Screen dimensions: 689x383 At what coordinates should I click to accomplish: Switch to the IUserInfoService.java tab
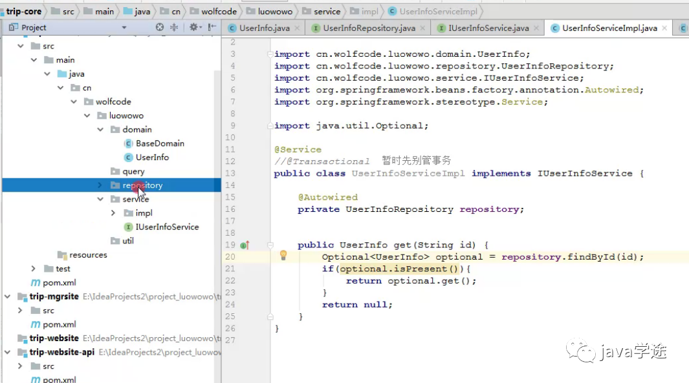(488, 28)
